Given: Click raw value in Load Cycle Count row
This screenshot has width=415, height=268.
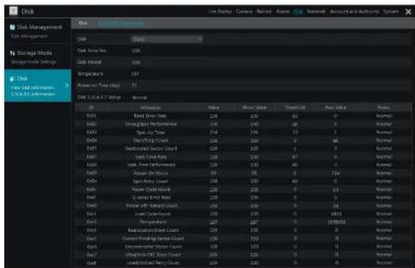Looking at the screenshot, I should [x=336, y=214].
